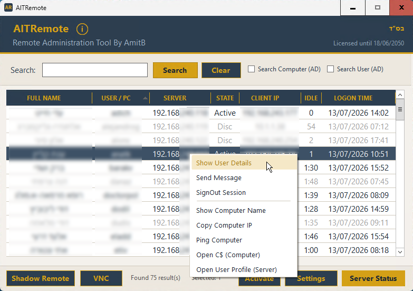This screenshot has height=291, width=413.
Task: Choose Show User Details from context menu
Action: tap(244, 163)
